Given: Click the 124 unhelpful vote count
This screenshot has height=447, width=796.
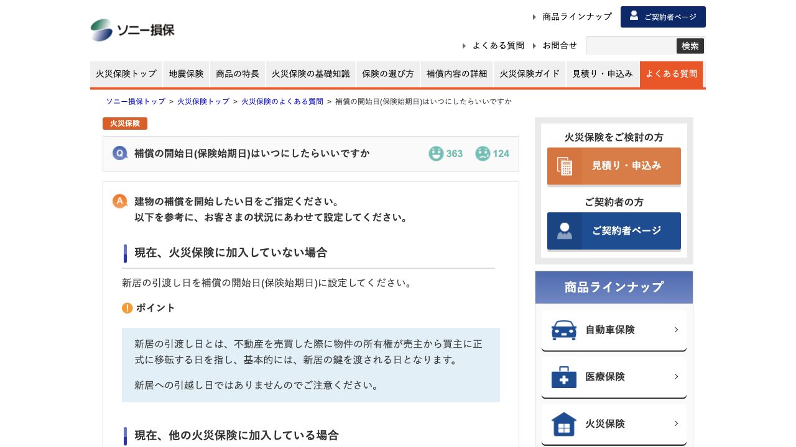Looking at the screenshot, I should pos(501,153).
